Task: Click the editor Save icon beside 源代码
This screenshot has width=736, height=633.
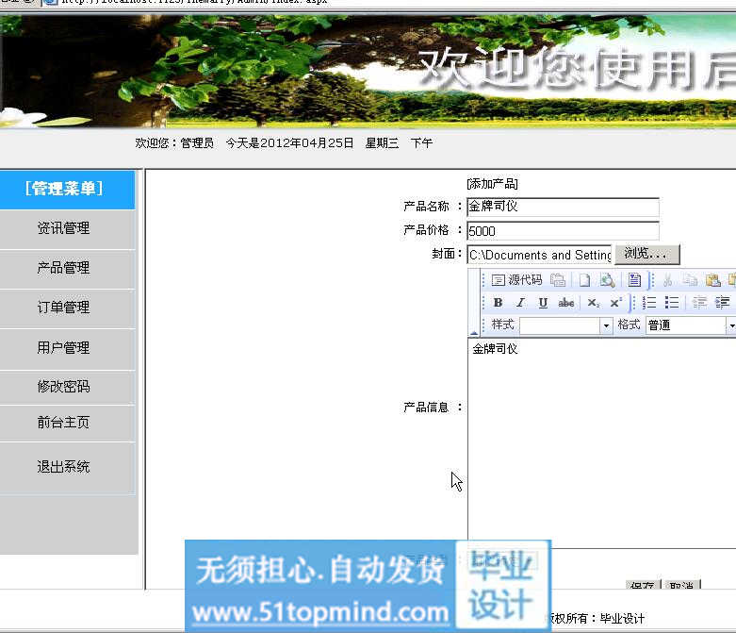Action: (558, 280)
